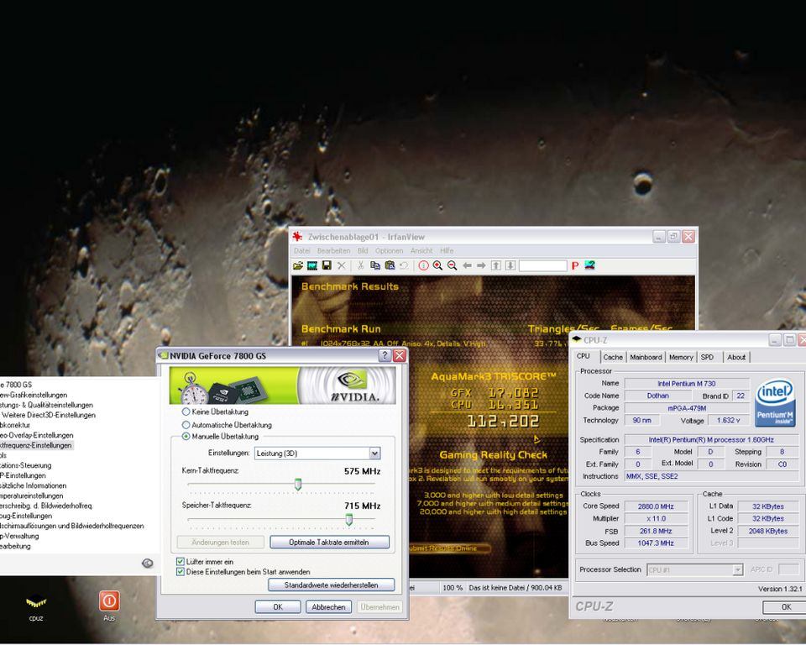Click the Intel Pentium M logo
Viewport: 806px width, 645px height.
tap(775, 403)
